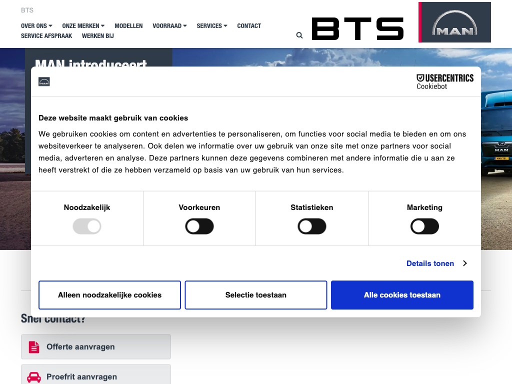Go to the Contact menu item
Viewport: 512px width, 384px height.
click(x=249, y=26)
